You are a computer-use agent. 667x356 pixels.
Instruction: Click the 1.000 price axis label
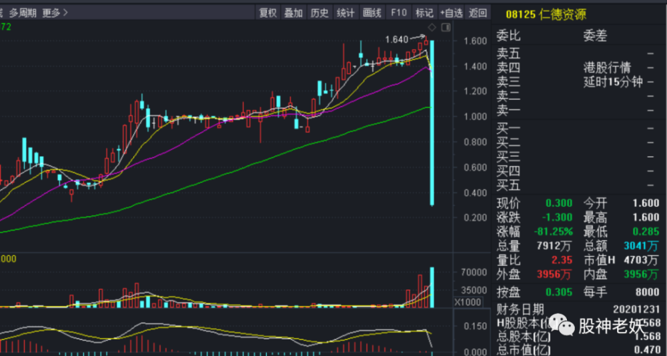475,117
